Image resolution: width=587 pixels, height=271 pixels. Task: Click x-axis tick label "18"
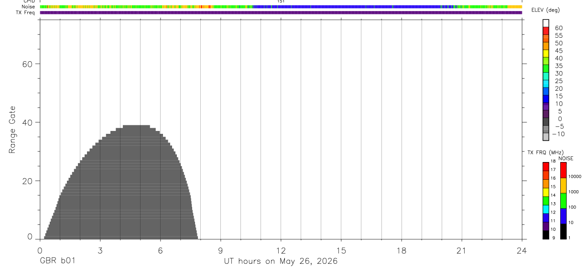(401, 251)
